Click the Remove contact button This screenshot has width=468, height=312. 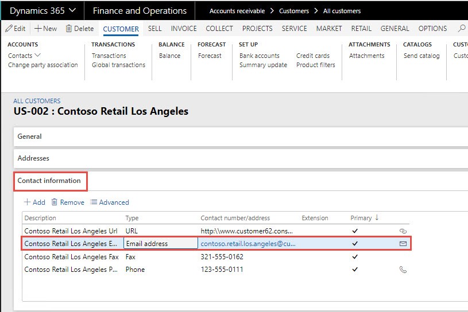coord(68,202)
